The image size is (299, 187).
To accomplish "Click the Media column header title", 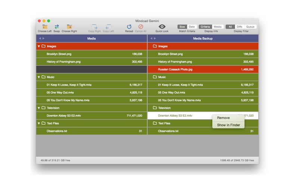I will coord(92,39).
